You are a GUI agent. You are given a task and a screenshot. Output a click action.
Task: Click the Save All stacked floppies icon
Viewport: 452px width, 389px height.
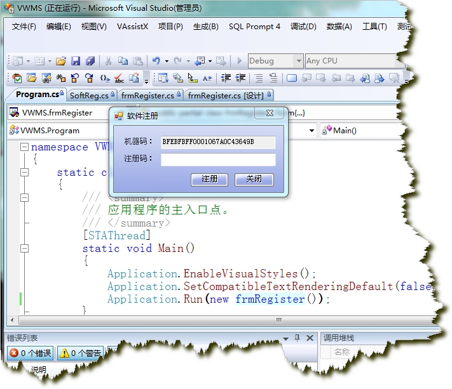click(90, 61)
